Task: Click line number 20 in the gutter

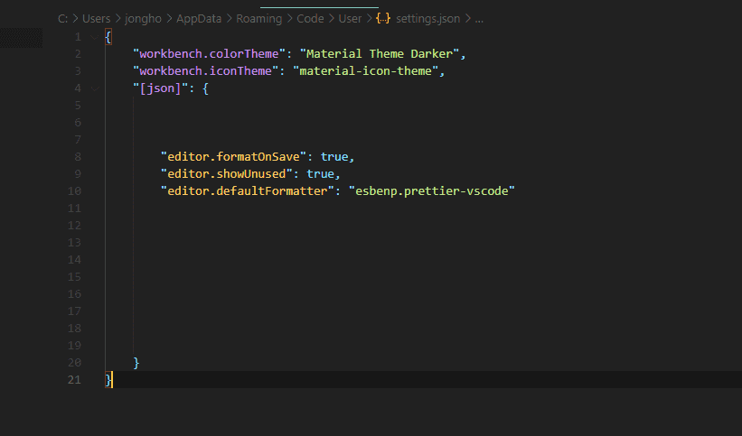Action: [74, 363]
